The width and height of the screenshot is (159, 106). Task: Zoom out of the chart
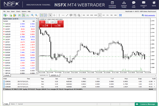click(36, 15)
